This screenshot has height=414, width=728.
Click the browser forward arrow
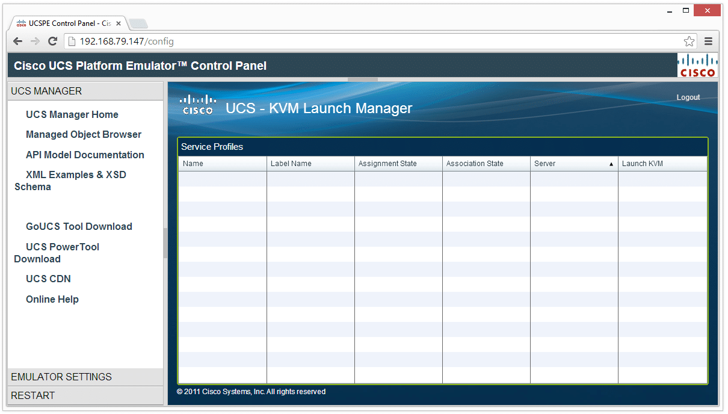tap(35, 42)
